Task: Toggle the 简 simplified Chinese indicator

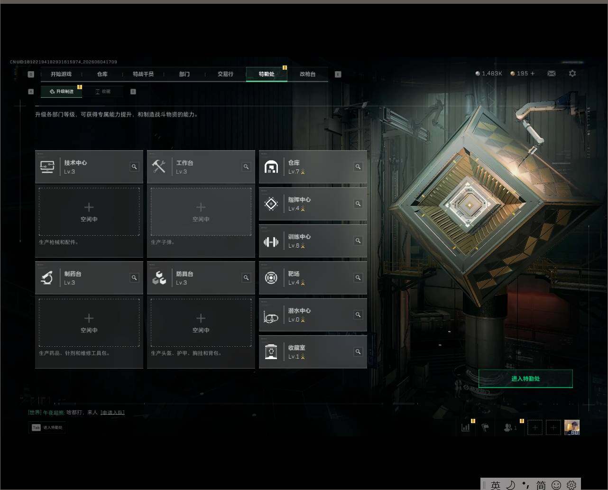Action: pyautogui.click(x=541, y=485)
